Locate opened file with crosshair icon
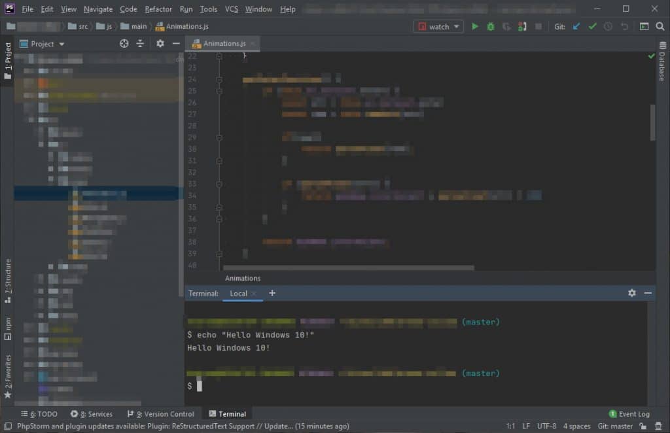 (124, 44)
